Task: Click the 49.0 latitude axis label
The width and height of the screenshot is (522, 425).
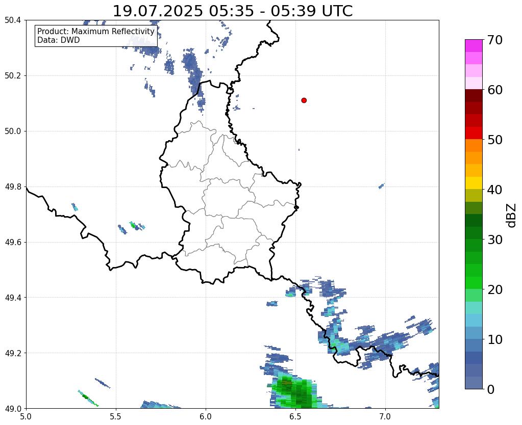Action: coord(13,409)
